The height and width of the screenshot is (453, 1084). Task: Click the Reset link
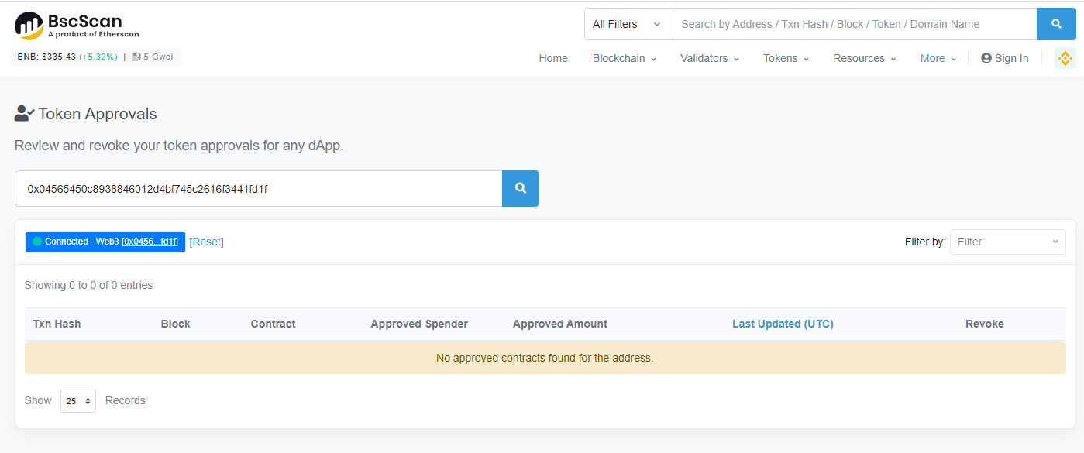206,242
